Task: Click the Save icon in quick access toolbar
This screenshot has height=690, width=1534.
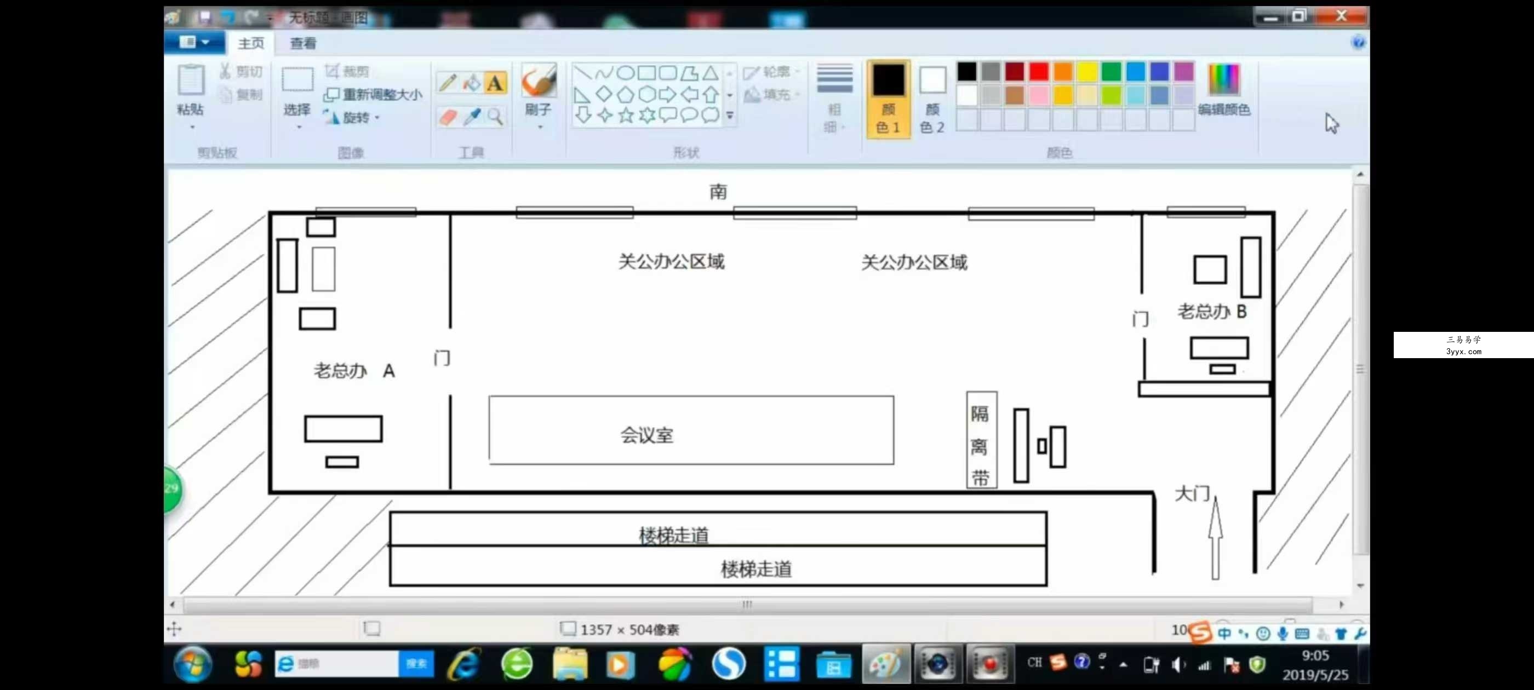Action: 204,18
